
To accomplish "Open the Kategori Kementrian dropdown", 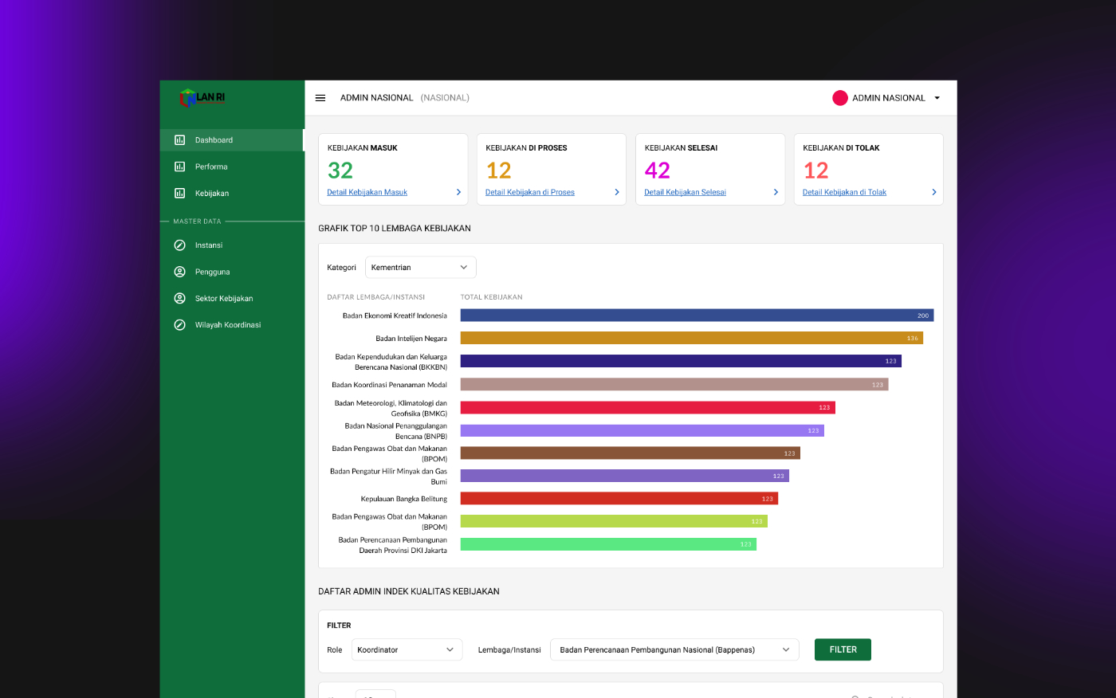I will (x=420, y=268).
